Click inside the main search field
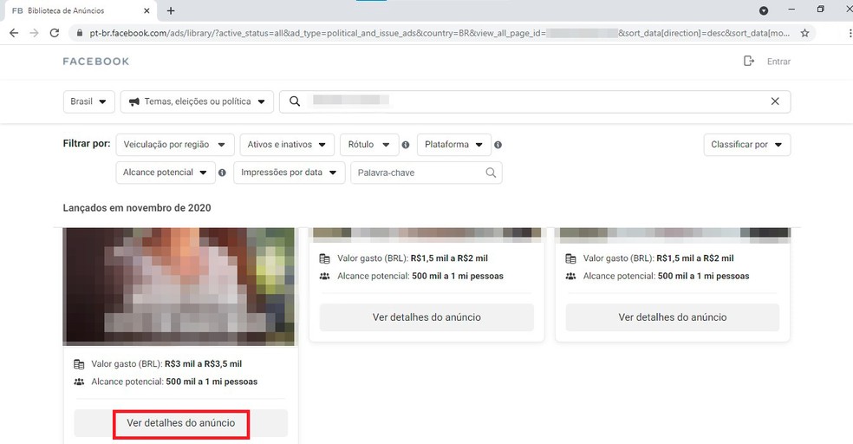 (x=535, y=101)
